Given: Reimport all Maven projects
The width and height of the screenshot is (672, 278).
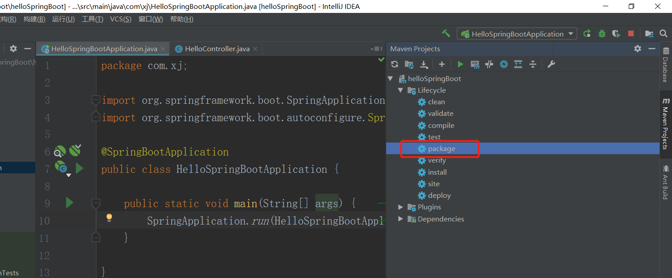Looking at the screenshot, I should tap(395, 64).
